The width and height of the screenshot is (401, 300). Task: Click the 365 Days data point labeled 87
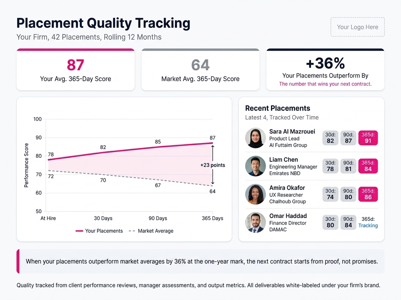coord(212,143)
